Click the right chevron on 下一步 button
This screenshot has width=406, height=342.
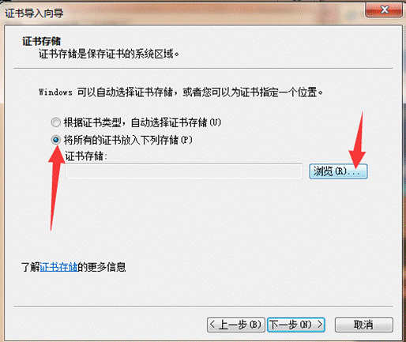tap(320, 324)
